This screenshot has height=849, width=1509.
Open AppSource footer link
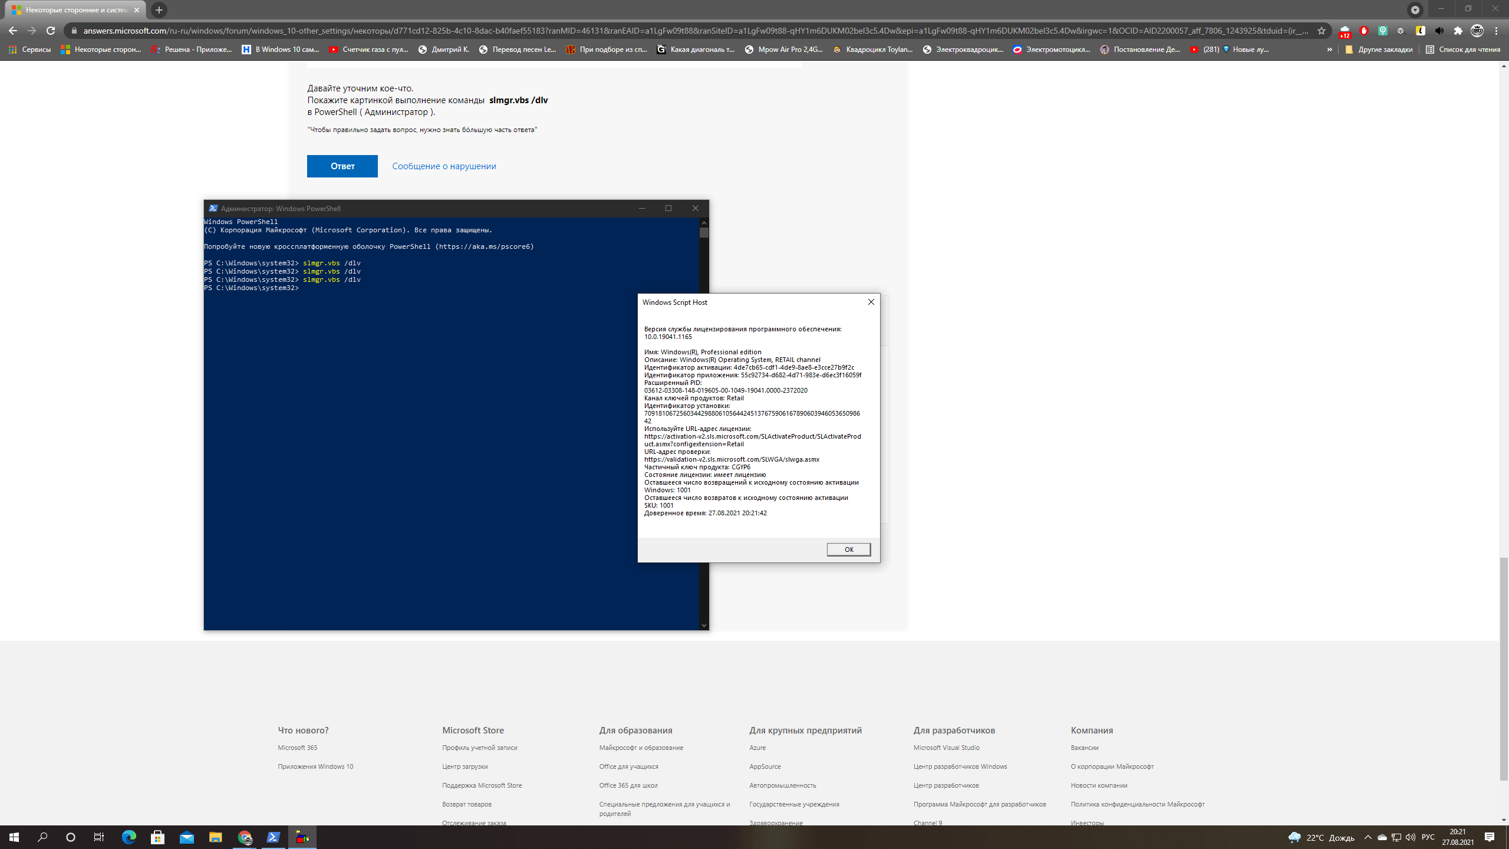(x=765, y=766)
